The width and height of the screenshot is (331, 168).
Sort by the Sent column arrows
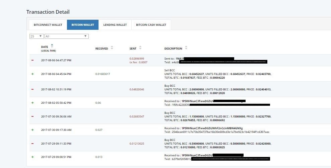(140, 48)
